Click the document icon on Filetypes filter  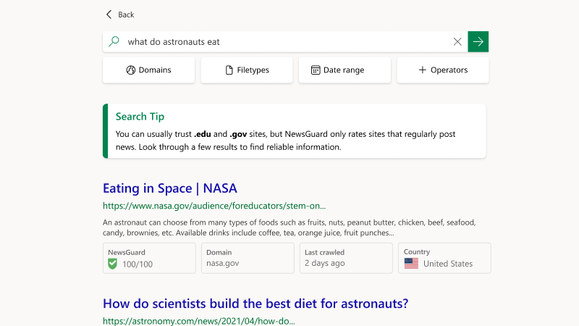pos(229,70)
